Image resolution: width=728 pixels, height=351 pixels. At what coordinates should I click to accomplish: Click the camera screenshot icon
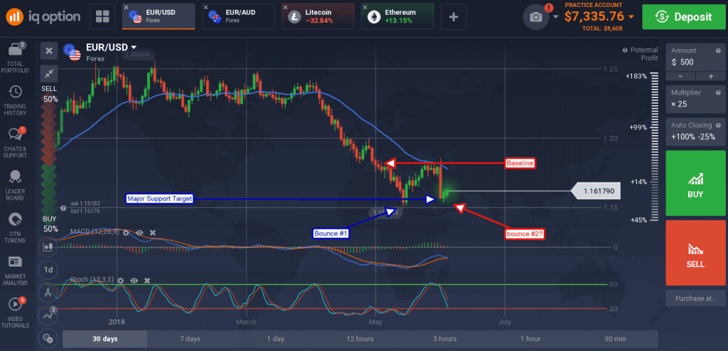point(536,17)
